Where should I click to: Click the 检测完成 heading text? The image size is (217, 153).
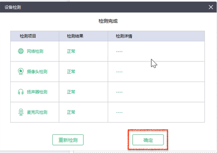[x=108, y=21]
